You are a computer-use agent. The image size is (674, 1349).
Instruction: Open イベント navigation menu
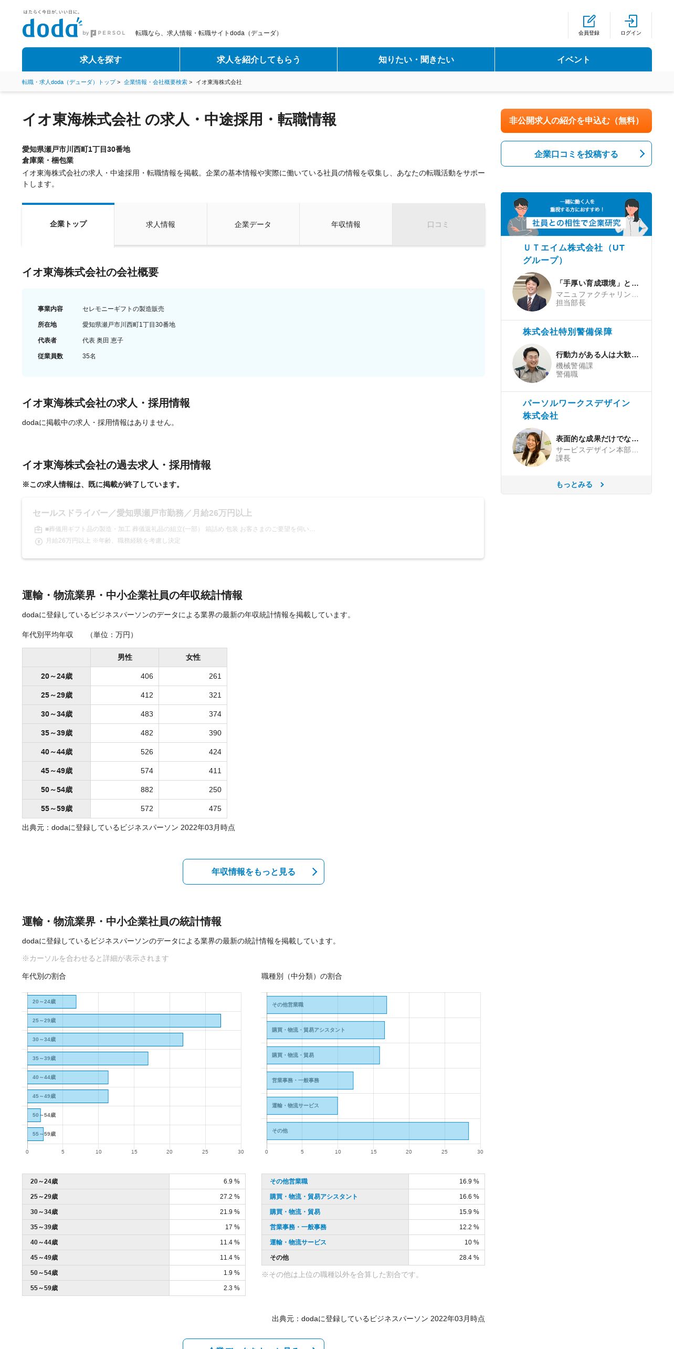(x=573, y=59)
